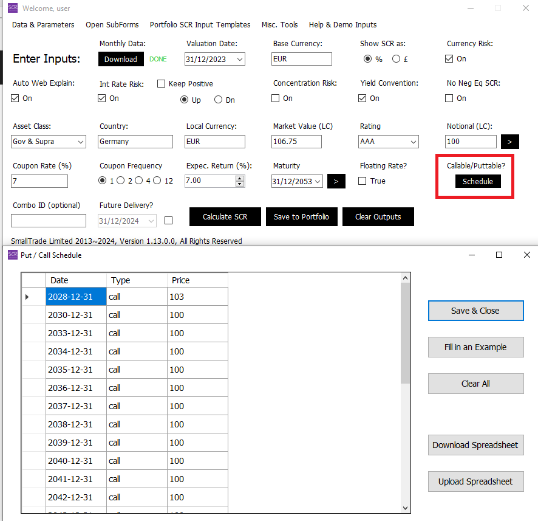Maximize the Put / Call Schedule window
This screenshot has width=538, height=521.
pyautogui.click(x=499, y=255)
